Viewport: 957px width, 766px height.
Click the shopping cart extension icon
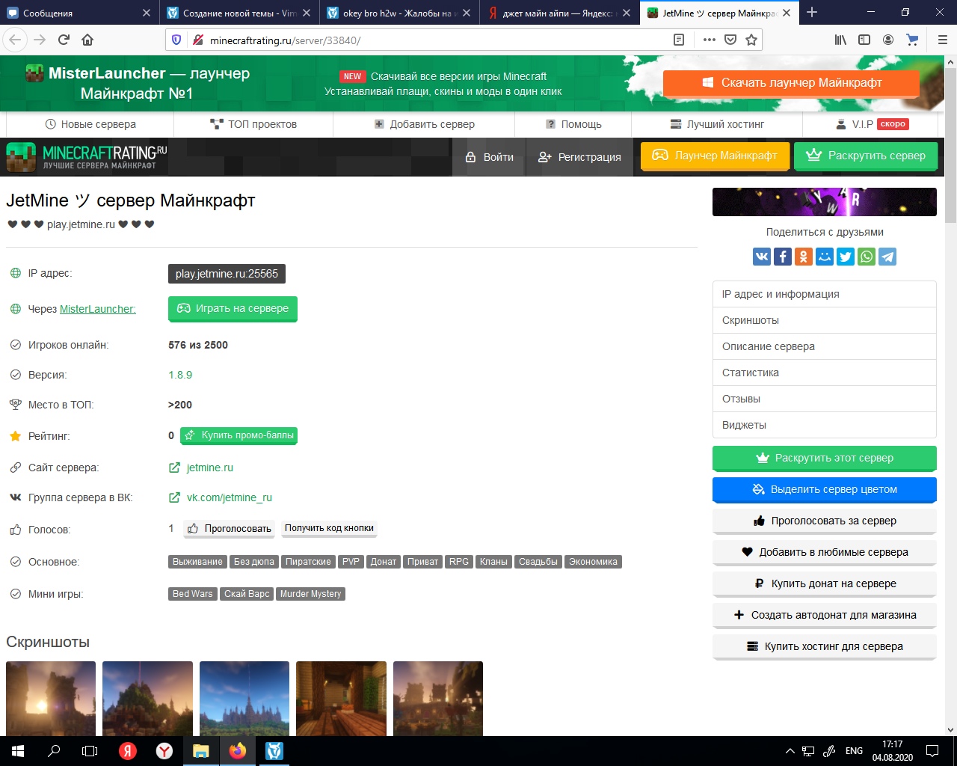point(912,40)
